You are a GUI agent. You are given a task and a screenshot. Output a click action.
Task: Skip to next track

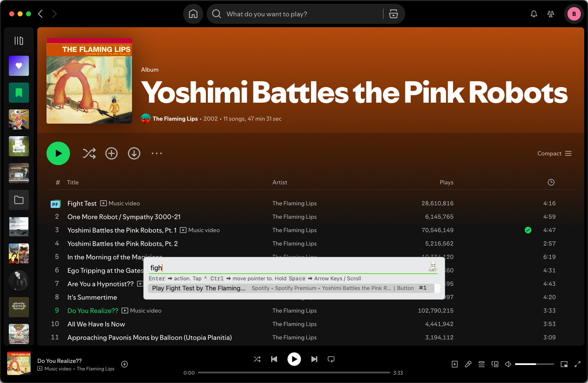point(314,359)
